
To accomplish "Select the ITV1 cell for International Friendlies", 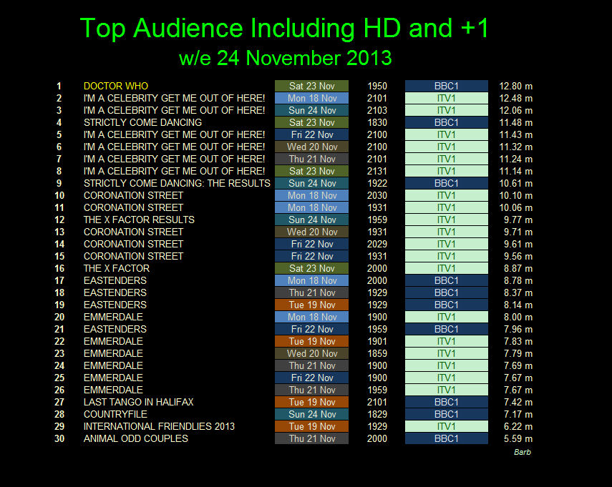I will pyautogui.click(x=447, y=426).
